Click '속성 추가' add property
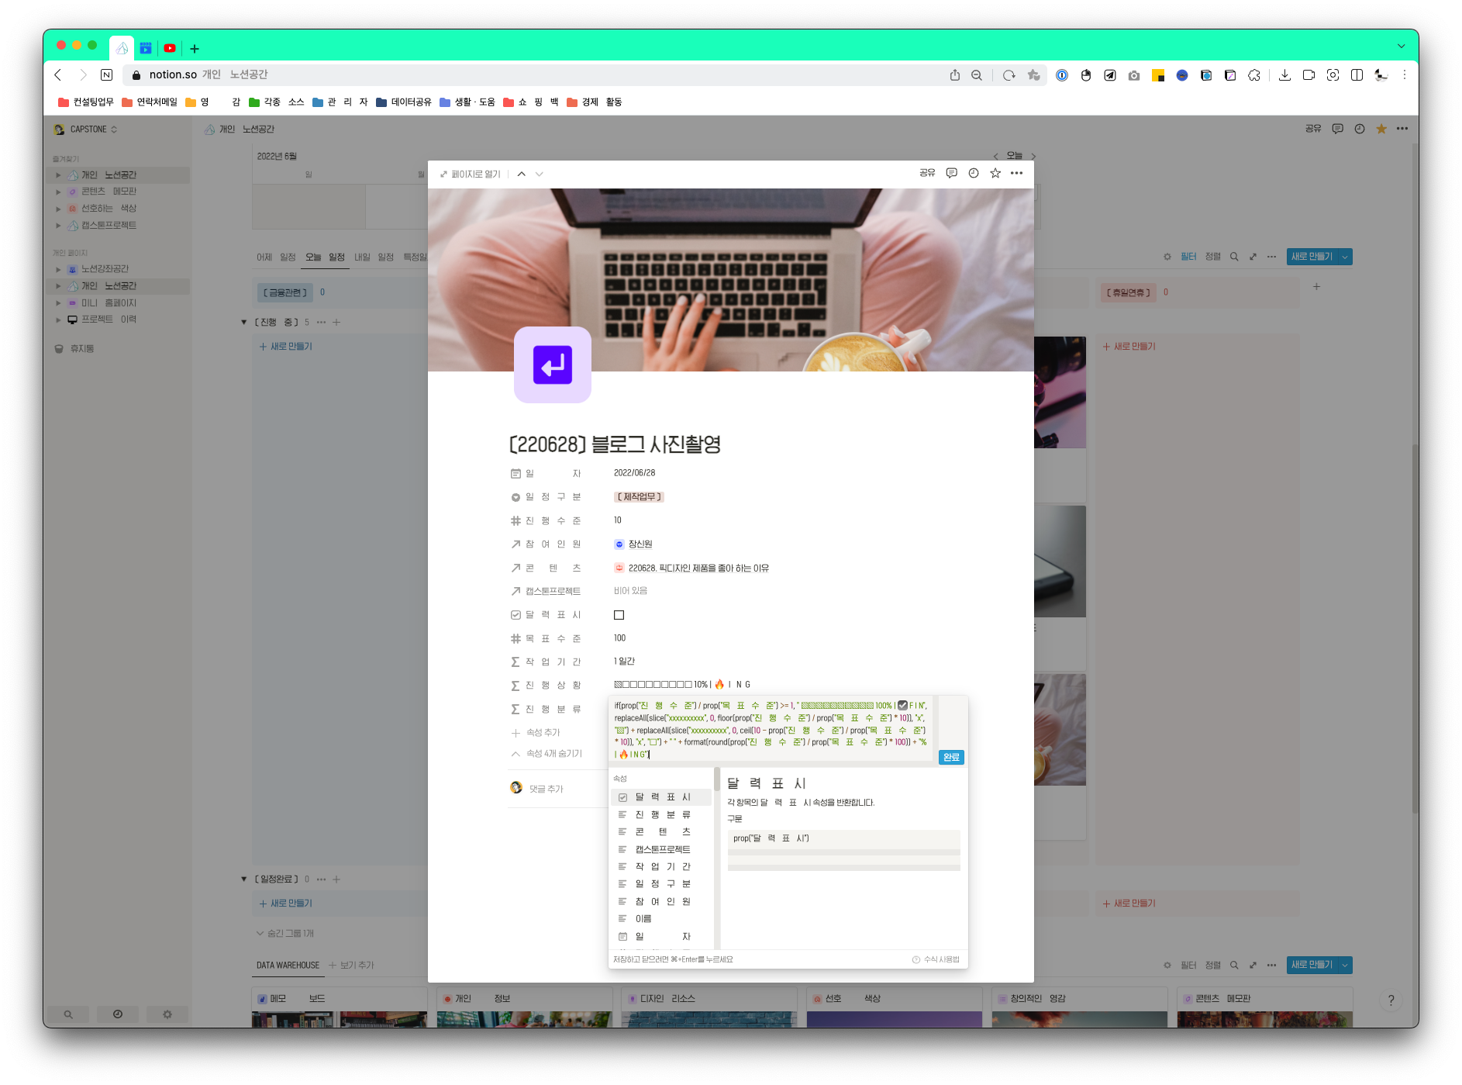The image size is (1462, 1085). (x=536, y=732)
